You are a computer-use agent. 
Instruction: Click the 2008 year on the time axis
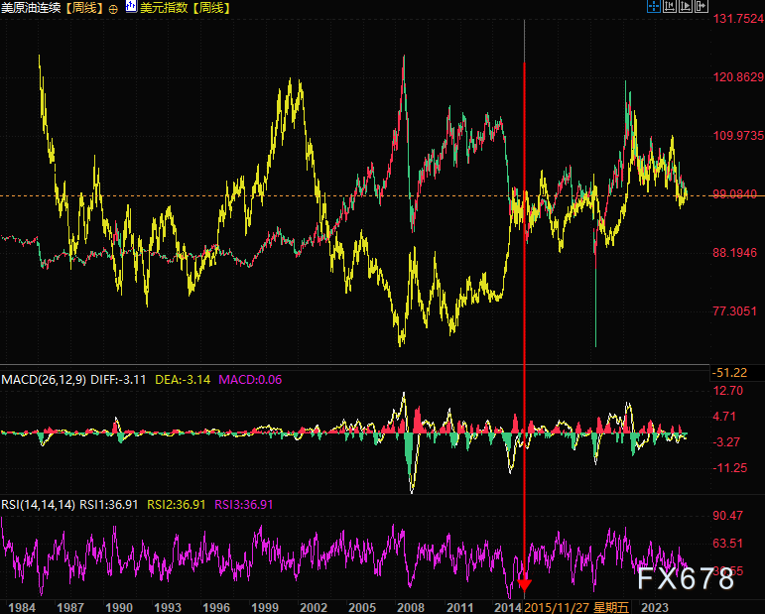[410, 606]
